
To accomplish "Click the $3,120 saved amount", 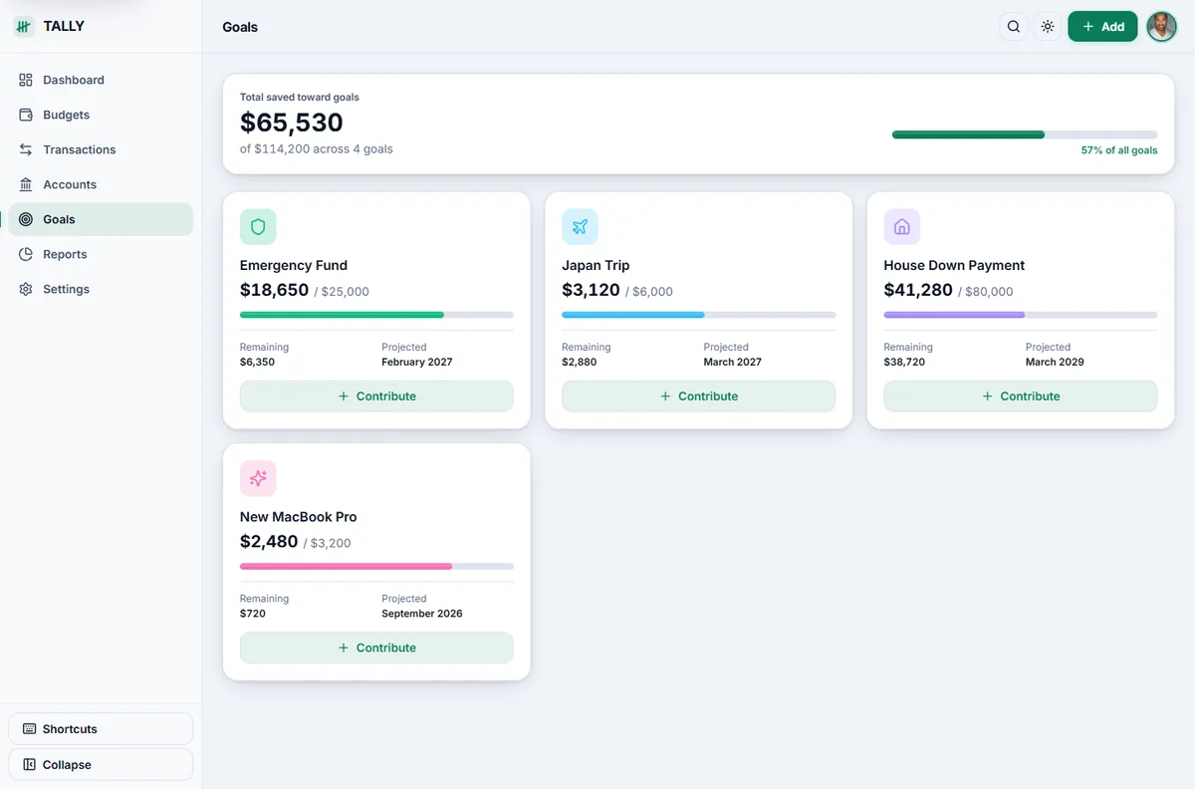I will (x=591, y=290).
